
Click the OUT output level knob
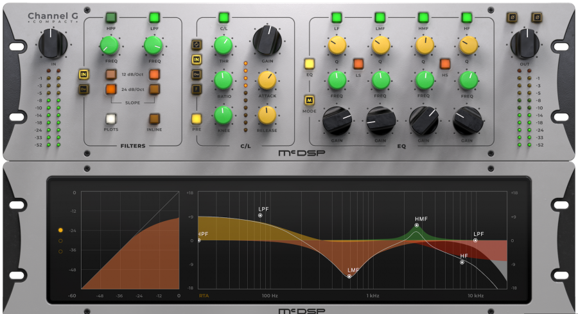[x=525, y=44]
